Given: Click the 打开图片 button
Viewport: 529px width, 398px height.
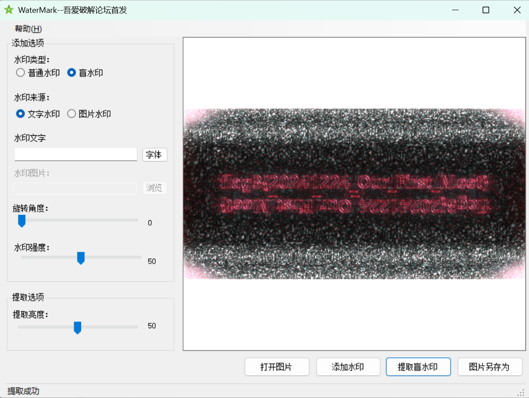Looking at the screenshot, I should [x=276, y=367].
